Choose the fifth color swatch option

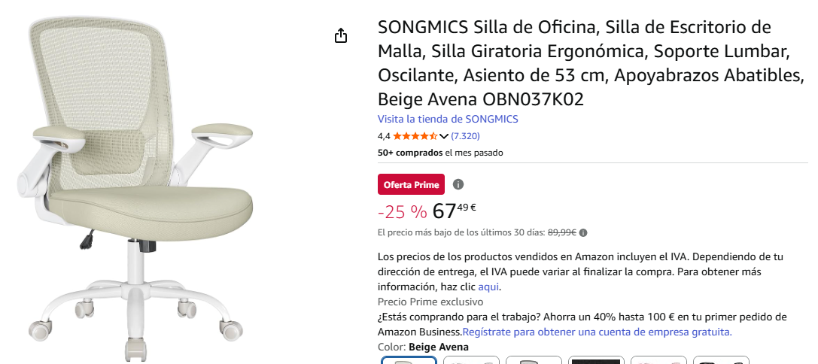(658, 360)
